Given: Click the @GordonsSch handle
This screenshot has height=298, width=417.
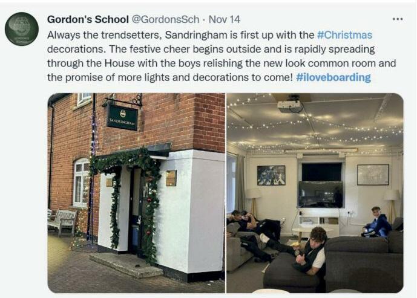Looking at the screenshot, I should click(165, 19).
